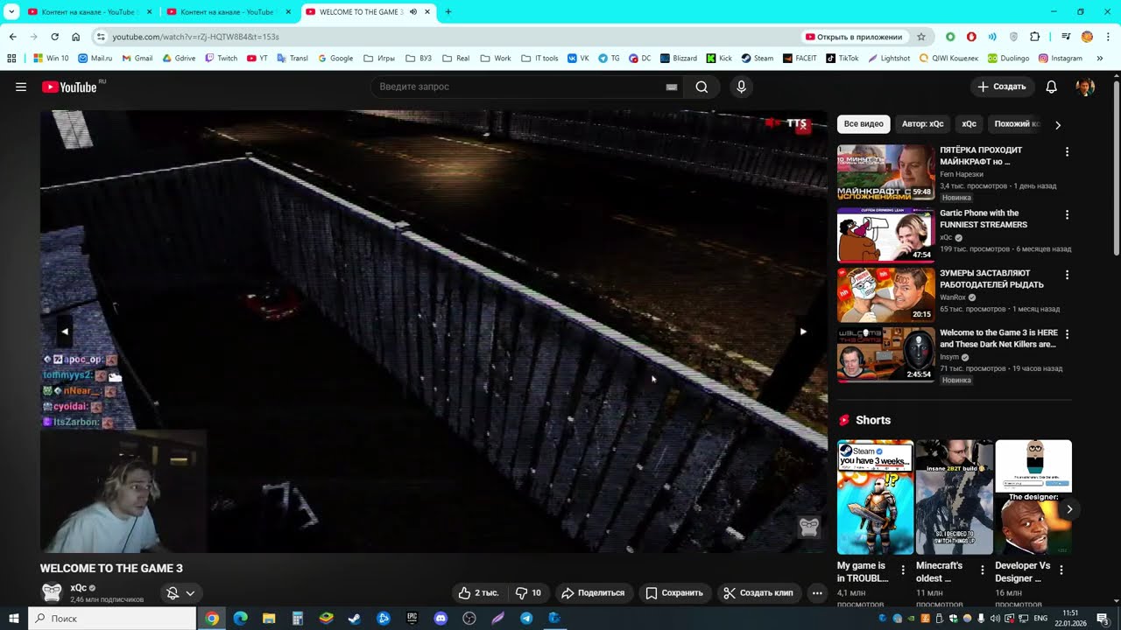Image resolution: width=1121 pixels, height=630 pixels.
Task: Open the xQc channel avatar
Action: click(x=52, y=592)
